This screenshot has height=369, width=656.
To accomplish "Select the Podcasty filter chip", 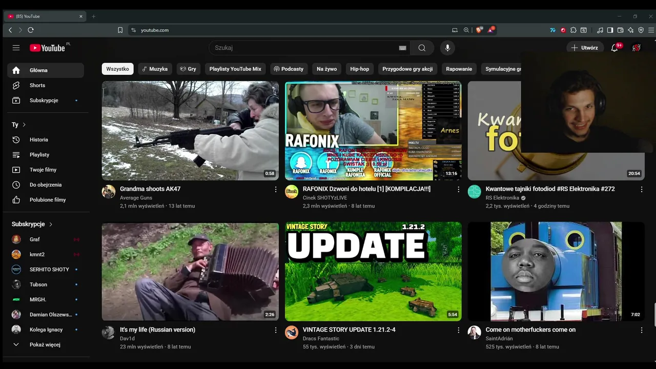I will [x=289, y=69].
